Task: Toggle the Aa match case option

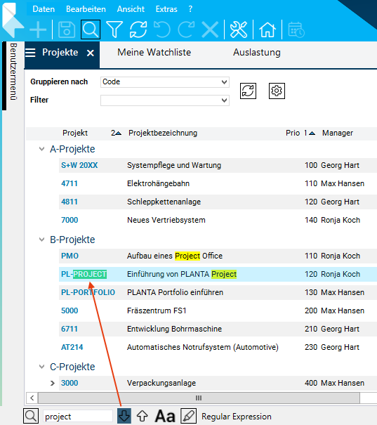Action: click(x=165, y=416)
